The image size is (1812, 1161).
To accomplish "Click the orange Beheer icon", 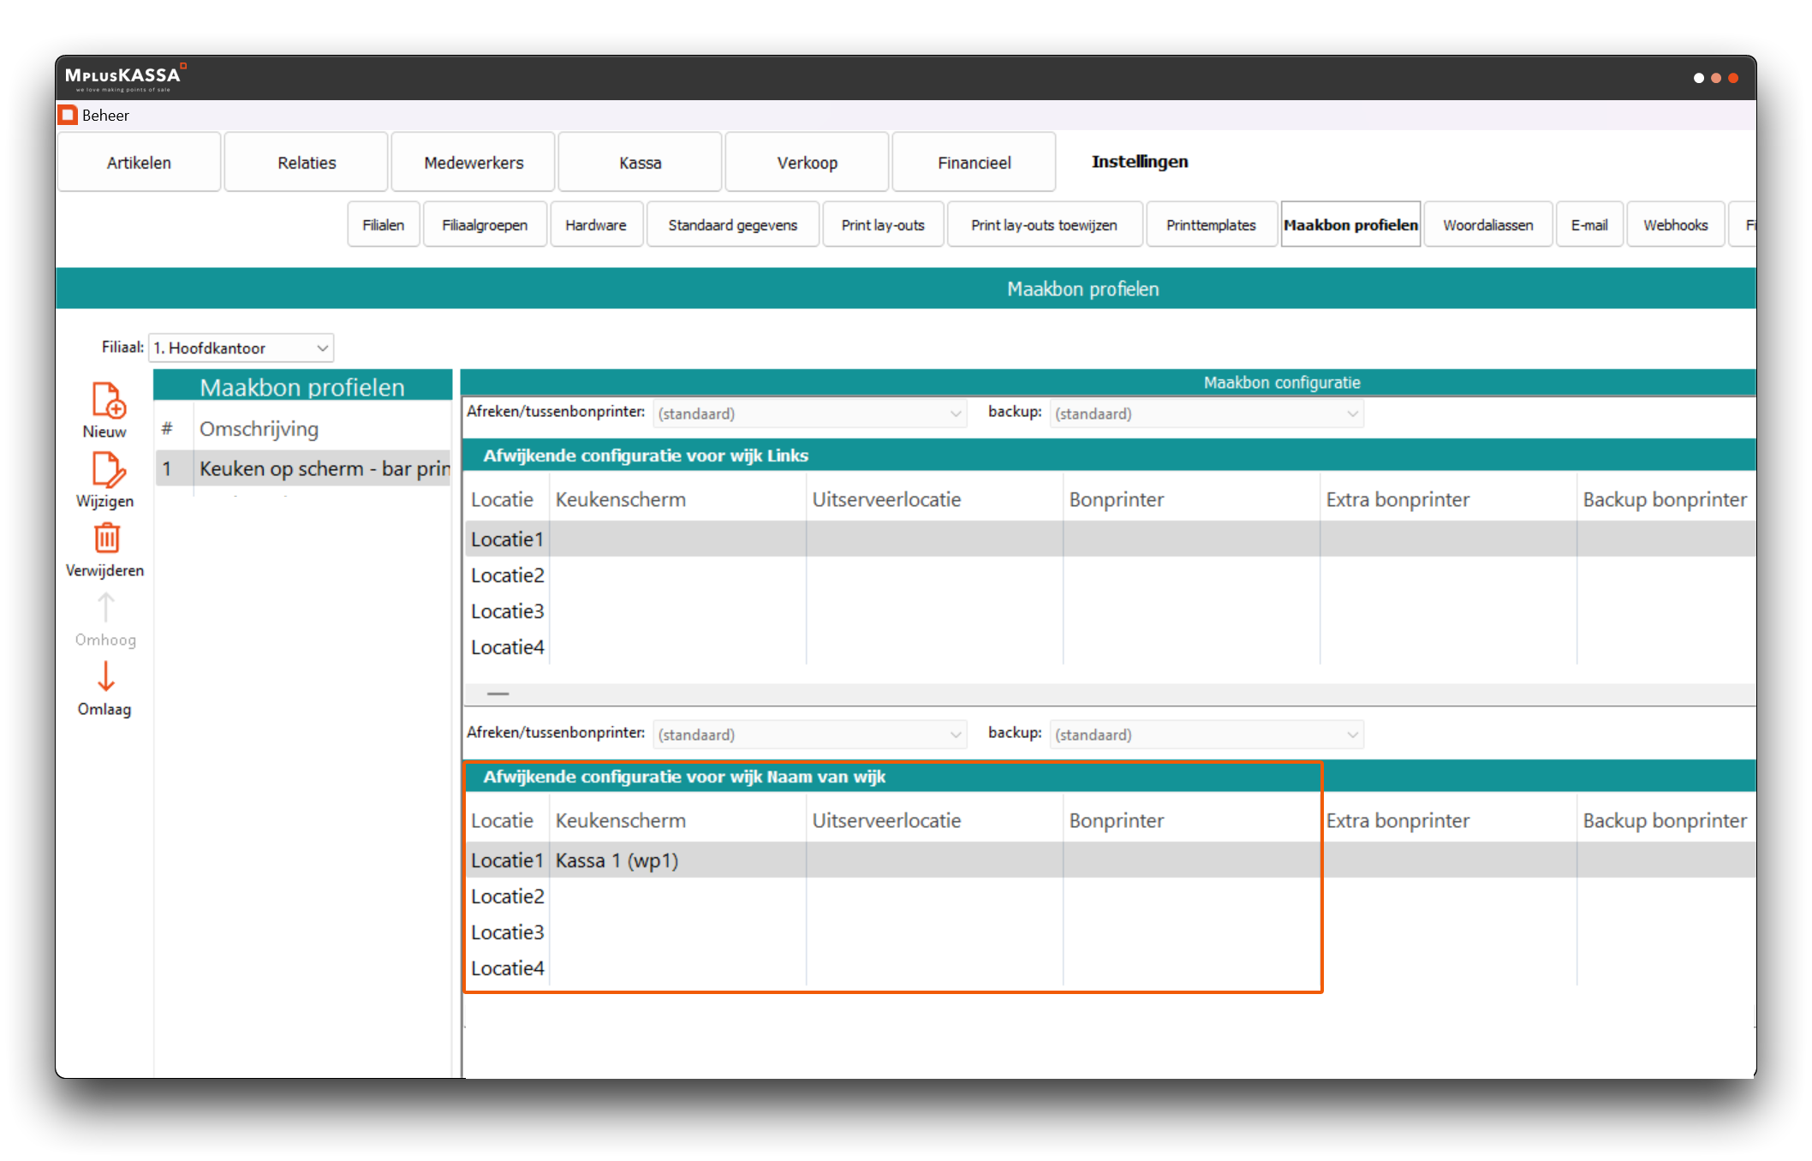I will (69, 115).
